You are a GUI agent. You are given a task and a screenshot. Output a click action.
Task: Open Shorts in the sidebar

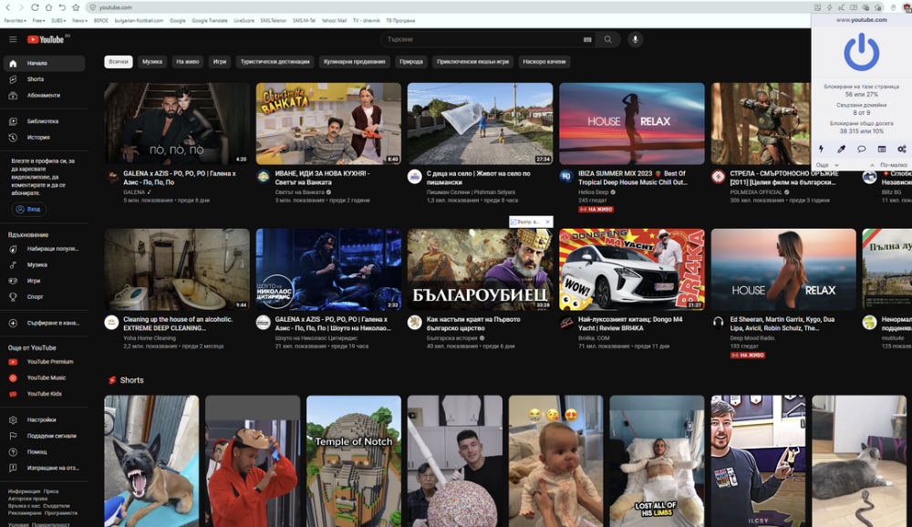pos(44,79)
